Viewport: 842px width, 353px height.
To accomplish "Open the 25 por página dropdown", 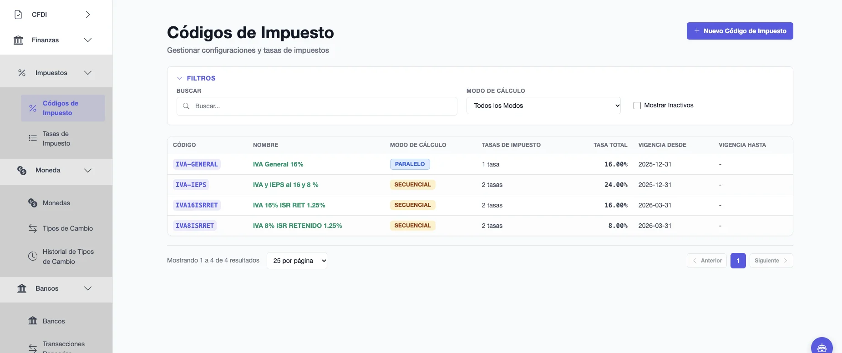I will click(x=297, y=261).
